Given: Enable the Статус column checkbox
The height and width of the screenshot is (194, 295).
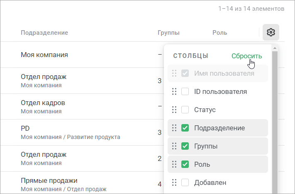Looking at the screenshot, I should click(185, 110).
